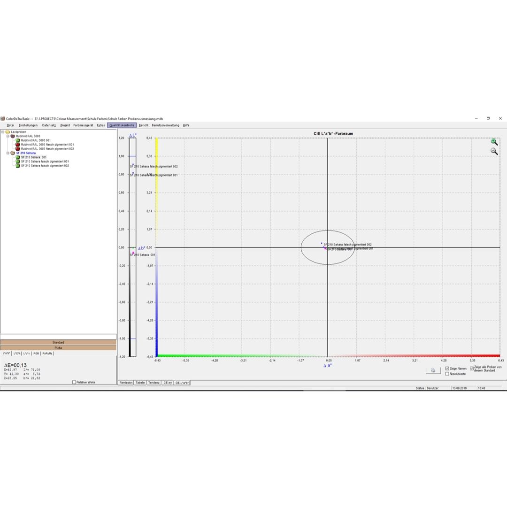Click the Standard bar above the Probe bar
The image size is (507, 507).
pyautogui.click(x=58, y=343)
